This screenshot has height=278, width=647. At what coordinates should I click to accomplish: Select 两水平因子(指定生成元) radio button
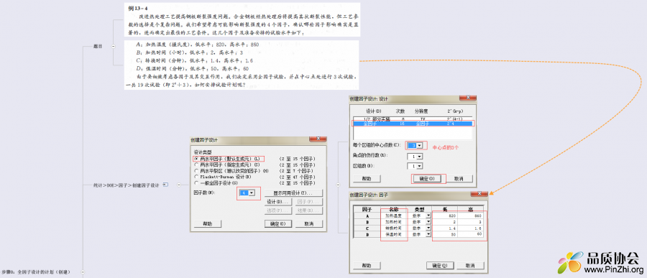[x=196, y=165]
